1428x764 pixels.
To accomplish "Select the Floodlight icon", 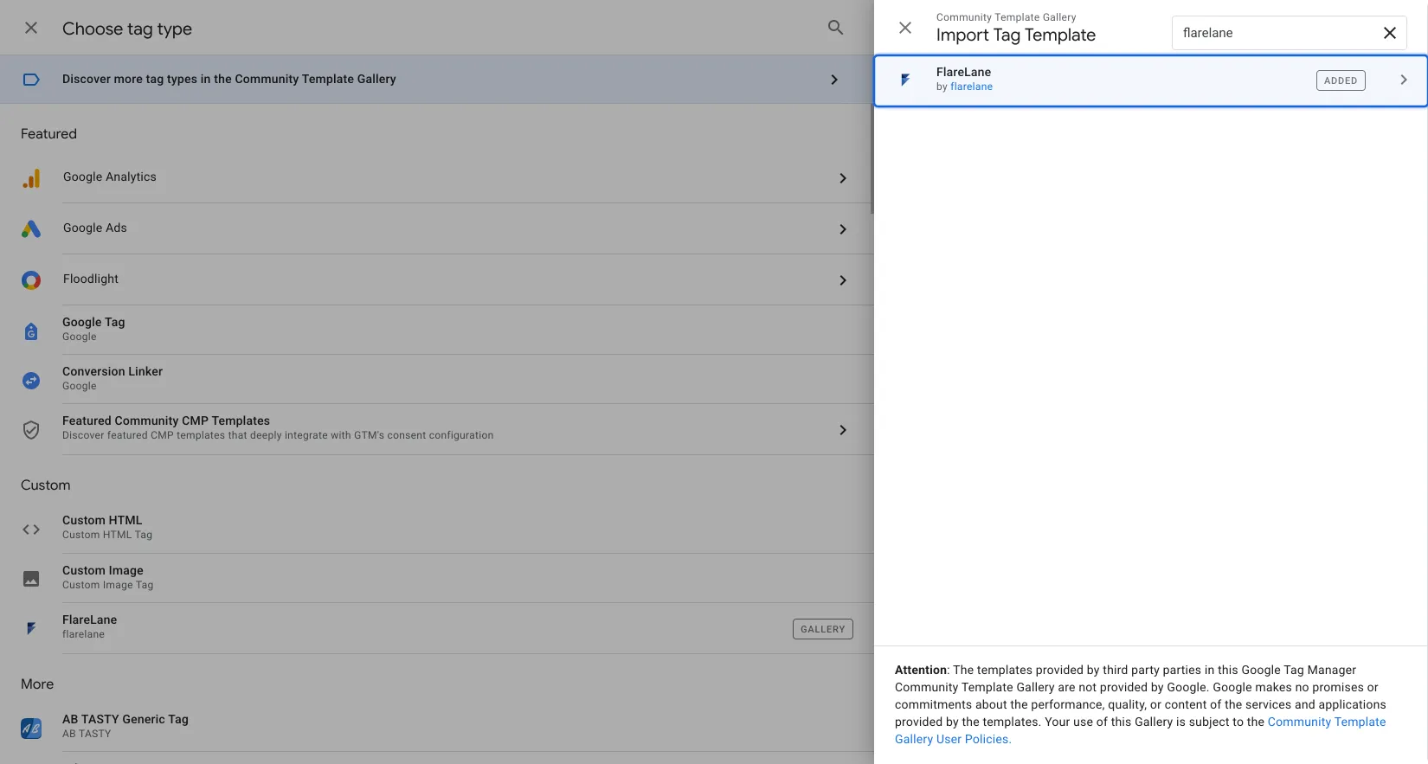I will [x=31, y=280].
